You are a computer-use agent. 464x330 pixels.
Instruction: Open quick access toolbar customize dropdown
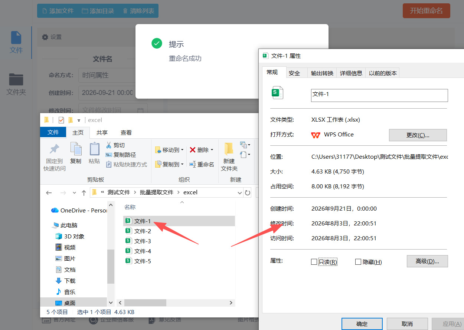tap(79, 120)
